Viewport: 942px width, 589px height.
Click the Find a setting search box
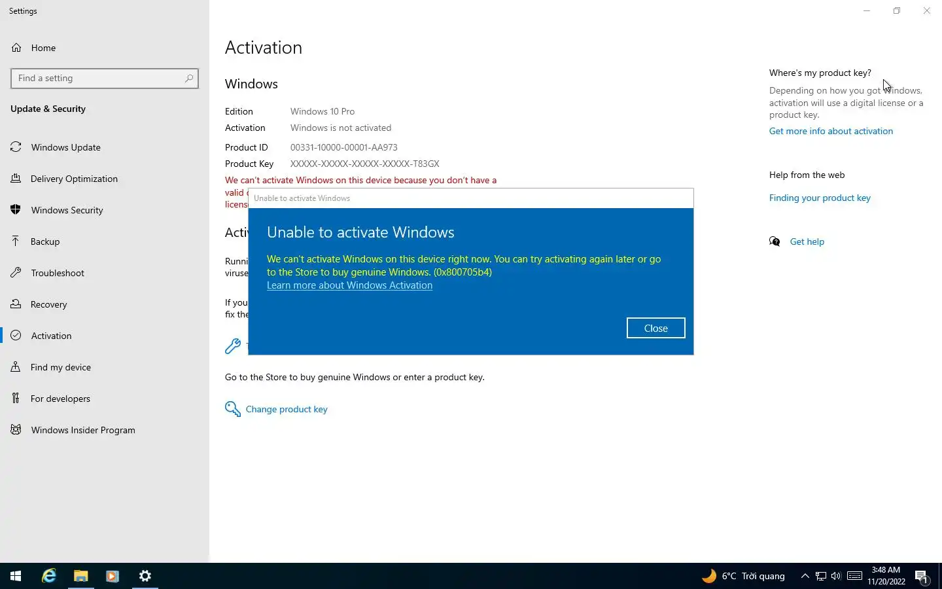(105, 78)
